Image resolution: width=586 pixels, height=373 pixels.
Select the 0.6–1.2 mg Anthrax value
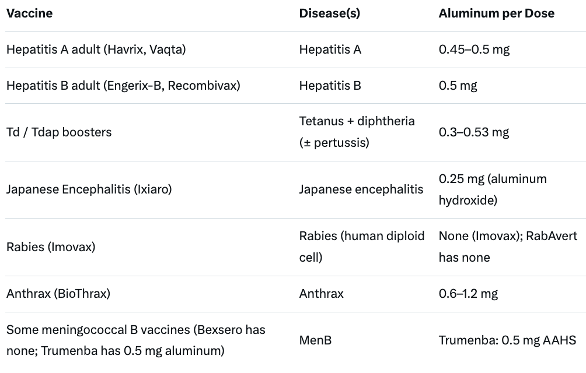[x=468, y=294]
